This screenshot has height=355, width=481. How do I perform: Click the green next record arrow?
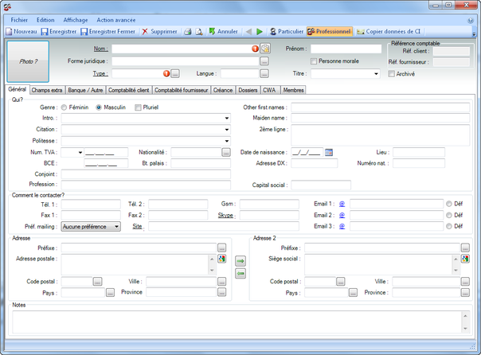coord(259,32)
